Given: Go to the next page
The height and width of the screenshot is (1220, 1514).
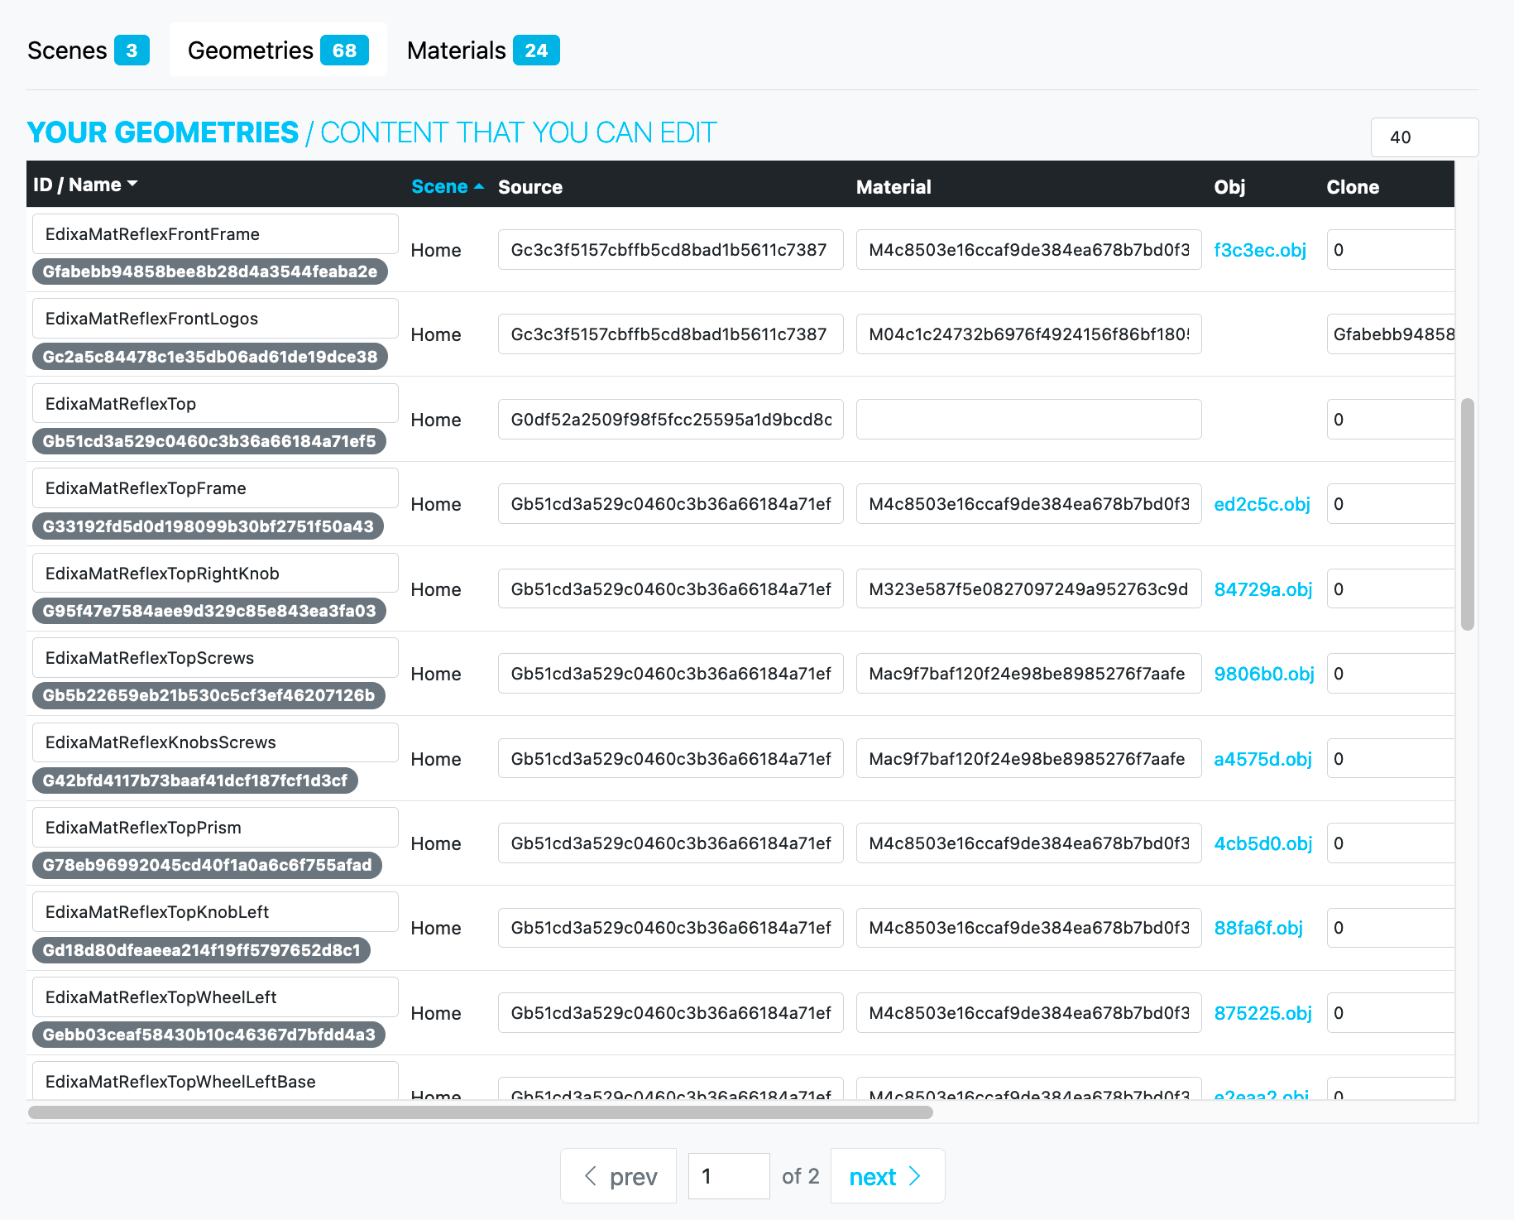Looking at the screenshot, I should click(x=886, y=1176).
